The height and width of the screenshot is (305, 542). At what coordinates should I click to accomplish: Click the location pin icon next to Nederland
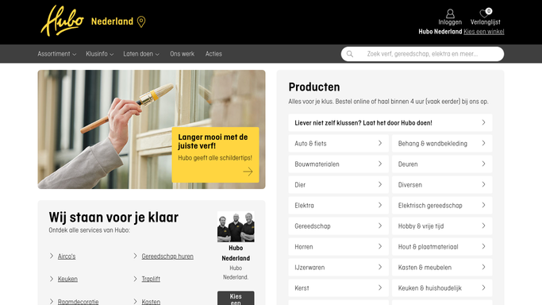click(x=141, y=21)
